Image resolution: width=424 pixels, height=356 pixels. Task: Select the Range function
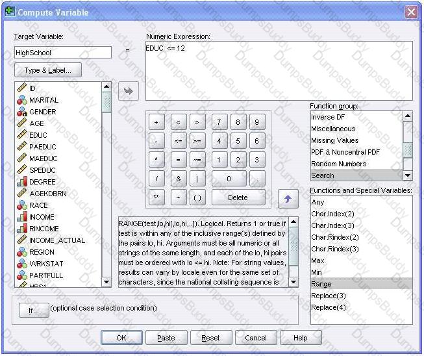362,284
